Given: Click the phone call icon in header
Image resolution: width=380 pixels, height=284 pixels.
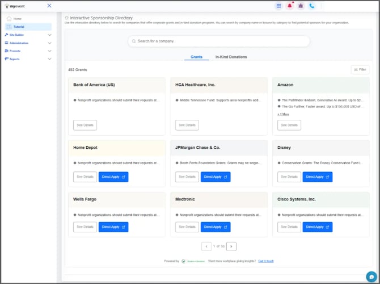Looking at the screenshot, I should click(x=311, y=6).
